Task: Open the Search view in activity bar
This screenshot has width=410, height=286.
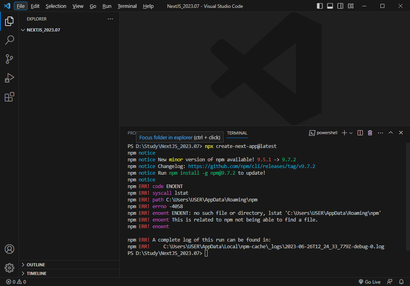Action: 9,40
